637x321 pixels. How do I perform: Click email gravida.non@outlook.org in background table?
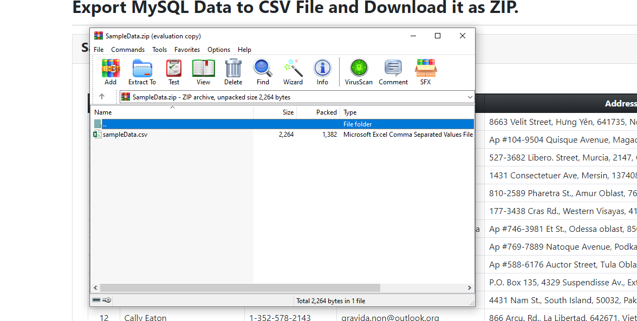[390, 317]
